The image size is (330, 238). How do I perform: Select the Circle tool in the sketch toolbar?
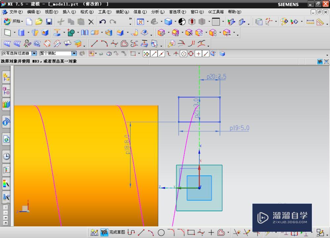[161, 232]
